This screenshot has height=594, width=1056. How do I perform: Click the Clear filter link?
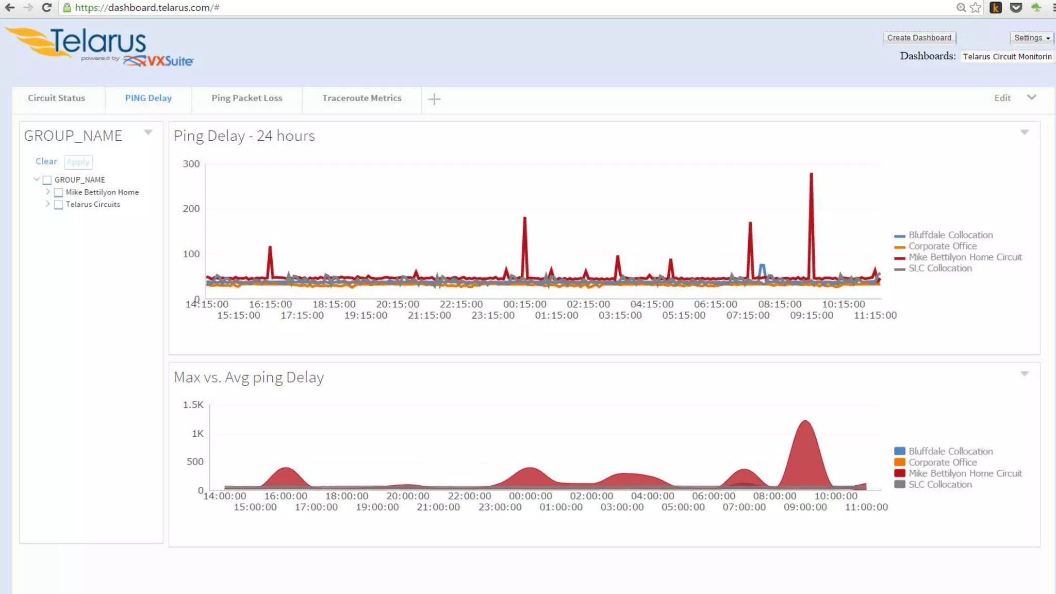pos(46,161)
